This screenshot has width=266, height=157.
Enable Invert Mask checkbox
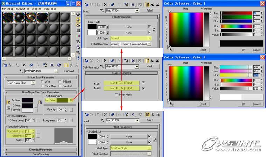(116, 95)
